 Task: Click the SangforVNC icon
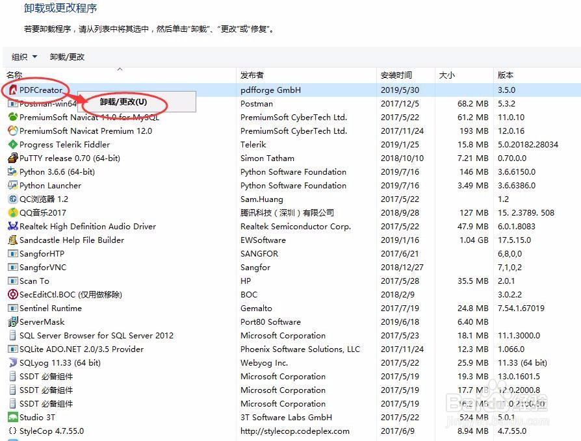[13, 268]
